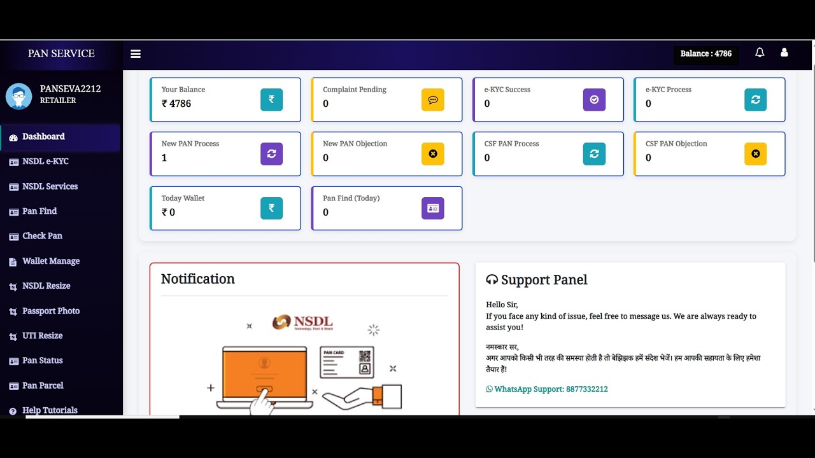Click the Passport Photo crop icon
Screen dimensions: 815x458
pos(13,312)
